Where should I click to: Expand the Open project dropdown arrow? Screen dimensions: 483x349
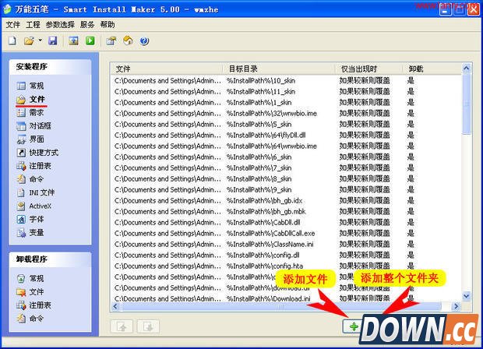tap(40, 41)
